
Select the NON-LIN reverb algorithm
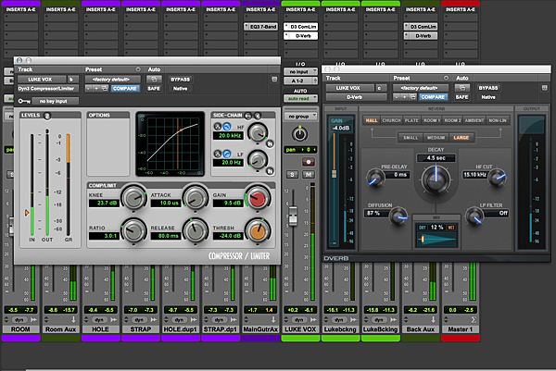pos(498,120)
